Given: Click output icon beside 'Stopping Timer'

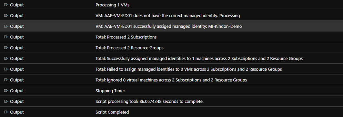Looking at the screenshot, I should click(x=6, y=91).
